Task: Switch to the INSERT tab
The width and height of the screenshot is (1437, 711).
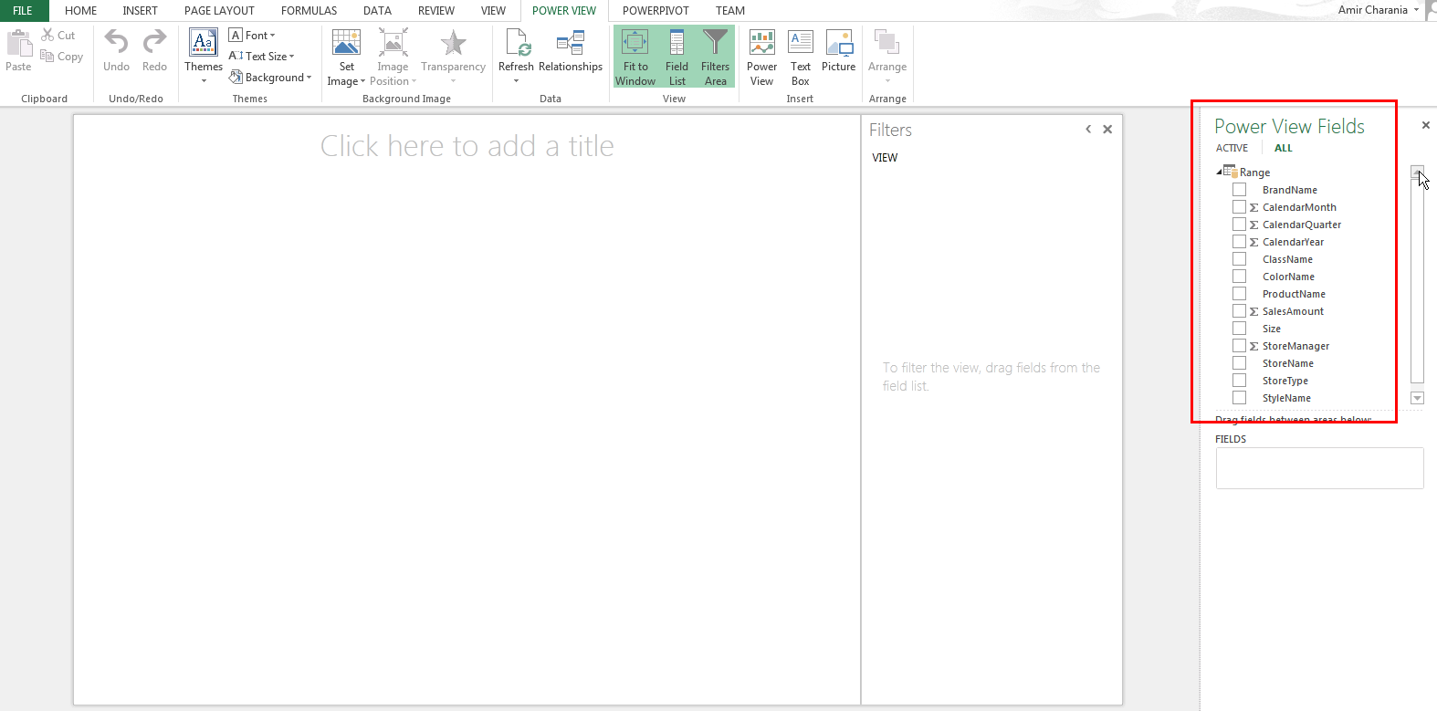Action: [x=140, y=11]
